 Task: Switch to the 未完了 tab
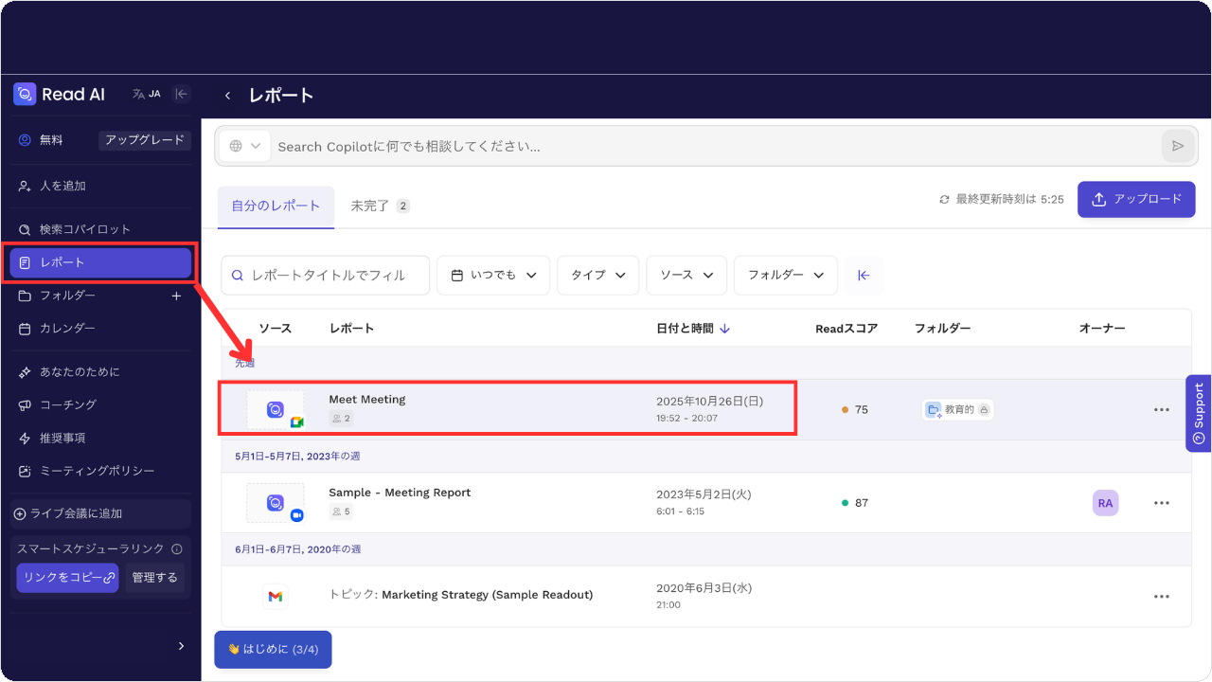[x=380, y=206]
